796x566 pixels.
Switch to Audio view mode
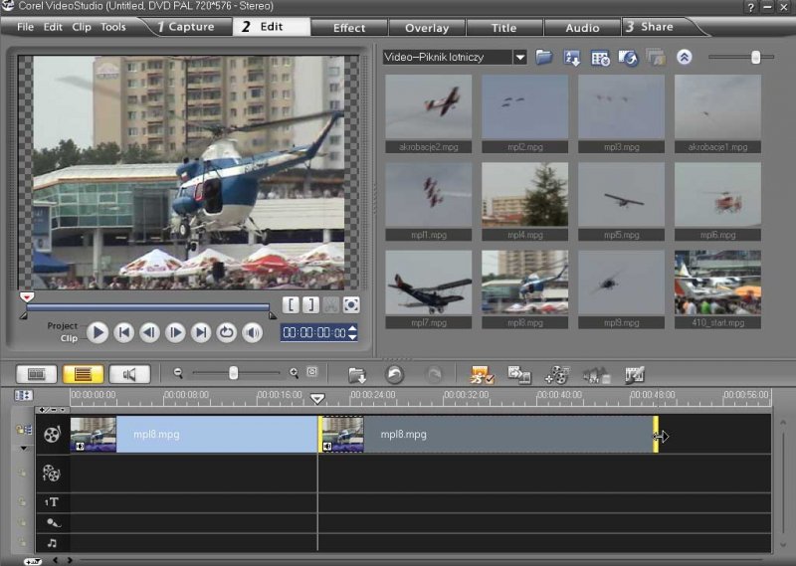pyautogui.click(x=129, y=374)
